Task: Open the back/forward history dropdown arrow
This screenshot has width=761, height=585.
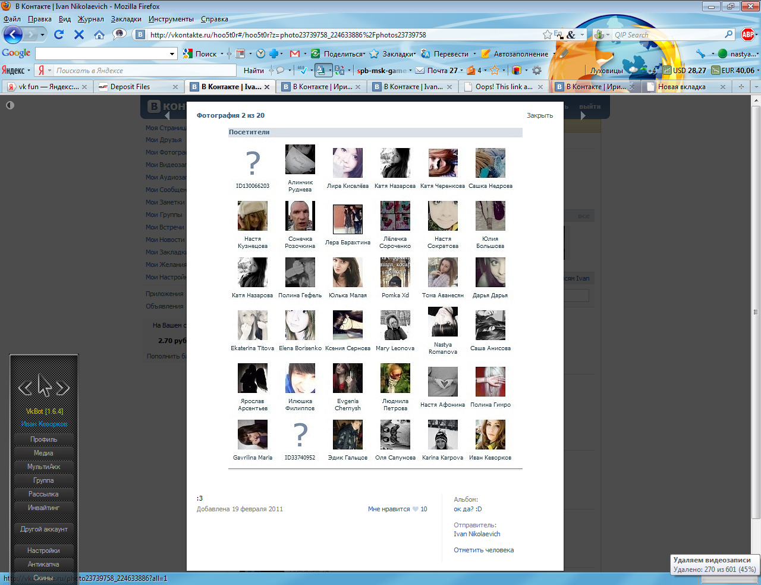Action: [x=42, y=34]
